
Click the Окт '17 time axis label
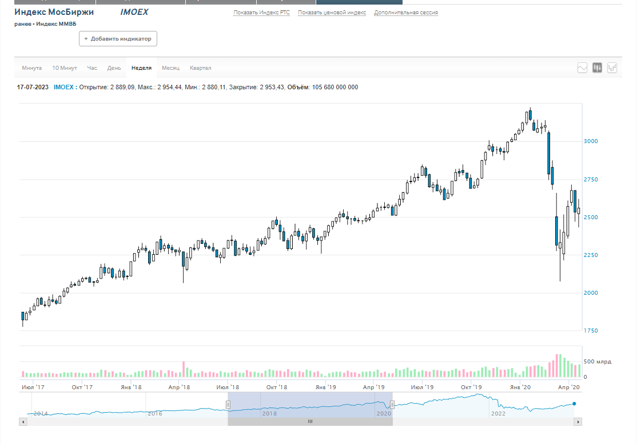[x=82, y=387]
